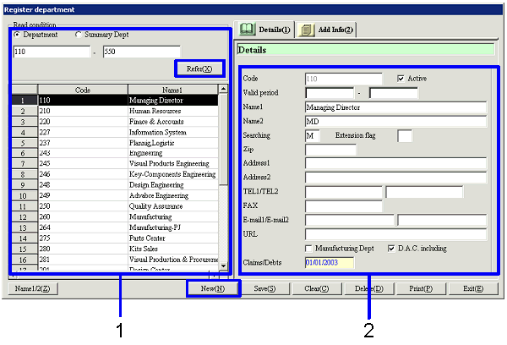Toggle the Active checkbox
507x345 pixels.
(401, 78)
